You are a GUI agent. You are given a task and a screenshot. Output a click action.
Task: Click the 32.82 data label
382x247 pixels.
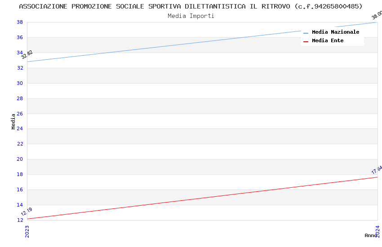point(27,55)
